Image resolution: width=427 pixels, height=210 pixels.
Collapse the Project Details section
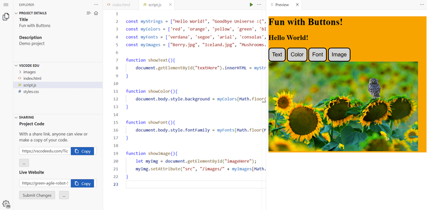click(x=16, y=13)
